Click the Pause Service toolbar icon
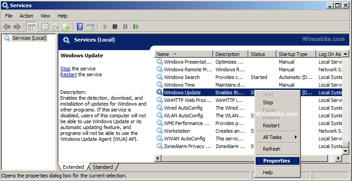Image resolution: width=352 pixels, height=181 pixels. tap(125, 27)
